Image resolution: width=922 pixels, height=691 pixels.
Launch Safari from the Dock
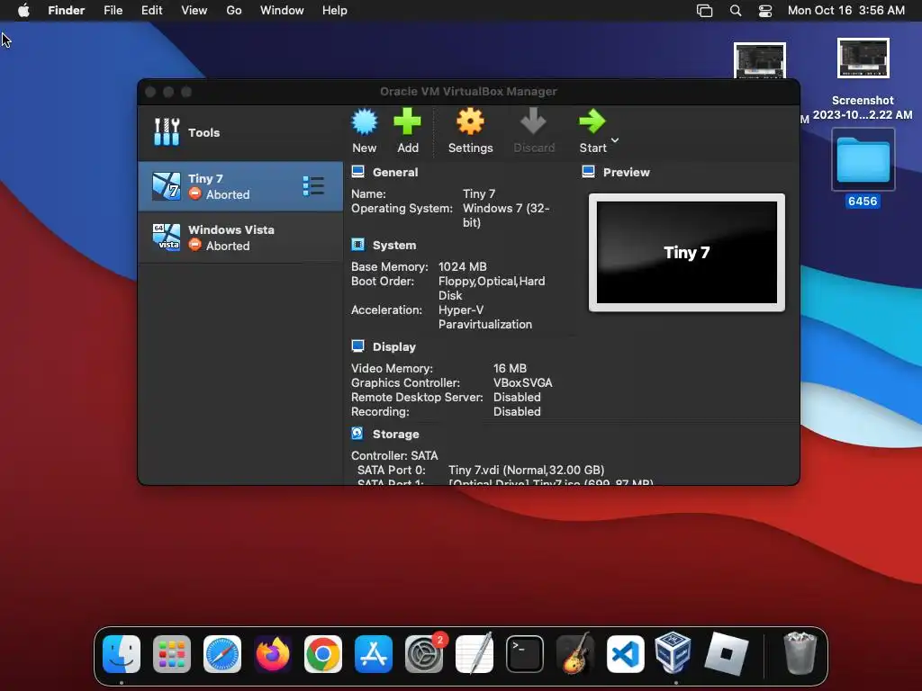click(x=222, y=654)
